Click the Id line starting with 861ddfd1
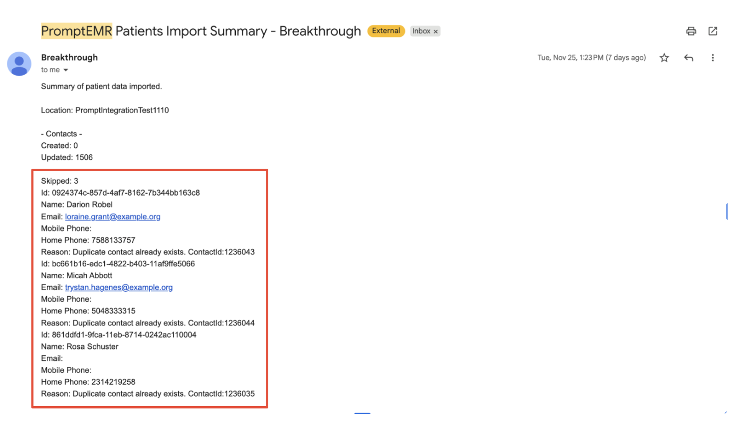Image resolution: width=743 pixels, height=435 pixels. [119, 335]
